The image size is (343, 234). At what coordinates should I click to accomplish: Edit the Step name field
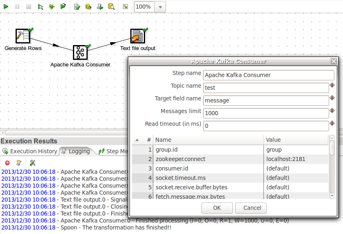coord(269,75)
